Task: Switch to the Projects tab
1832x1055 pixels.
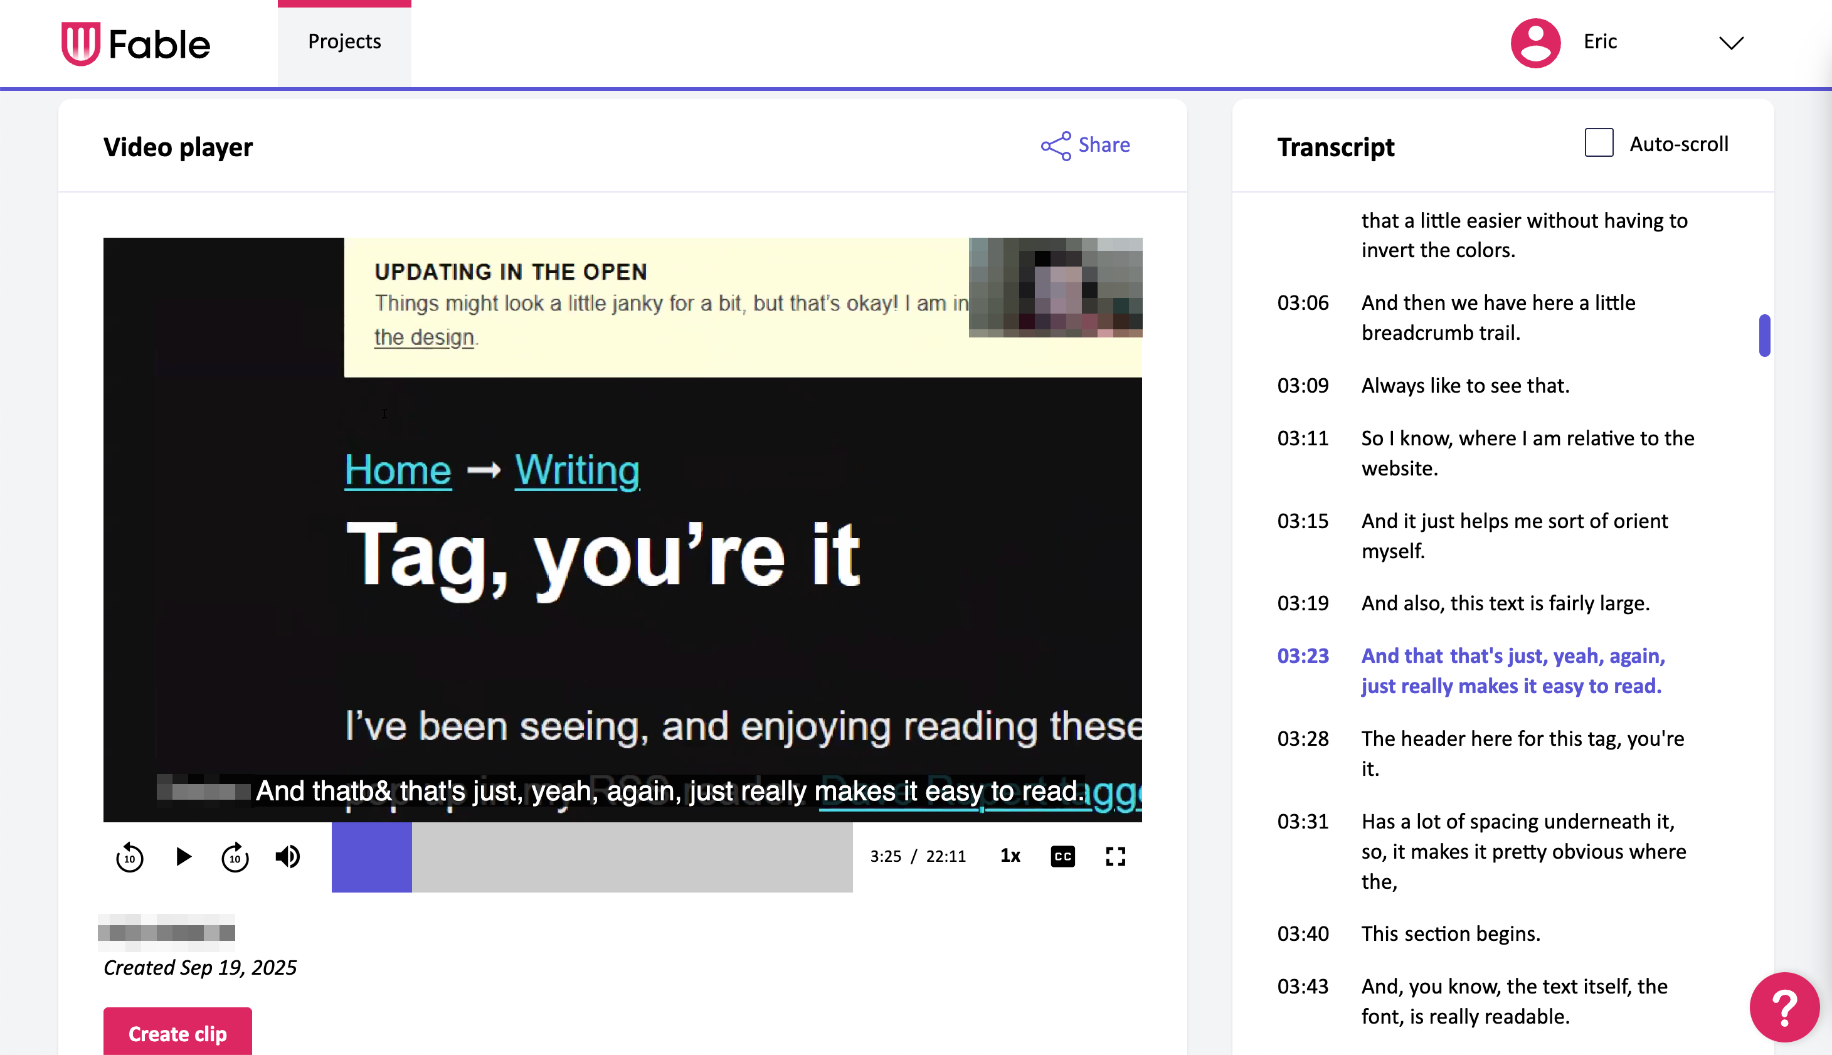Action: tap(344, 41)
